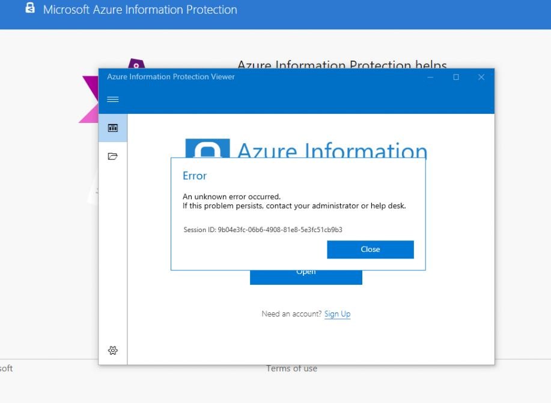Minimize the Azure Information Protection Viewer window

pyautogui.click(x=430, y=77)
